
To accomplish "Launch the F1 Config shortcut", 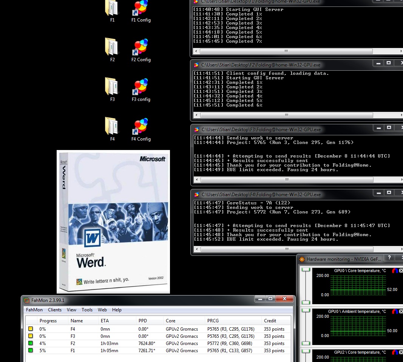I will coord(141,11).
